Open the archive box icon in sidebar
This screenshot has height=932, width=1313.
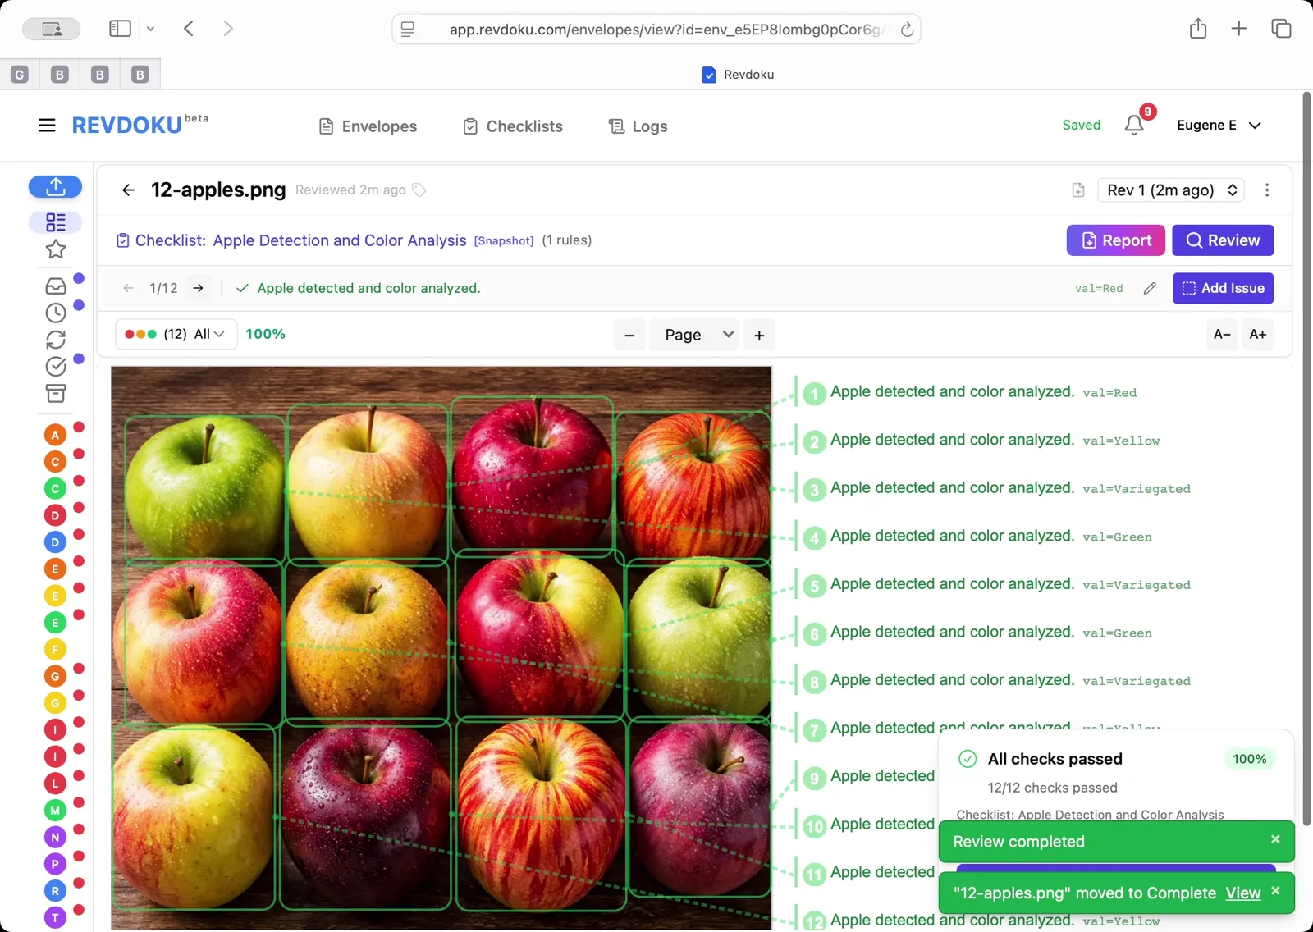coord(55,394)
